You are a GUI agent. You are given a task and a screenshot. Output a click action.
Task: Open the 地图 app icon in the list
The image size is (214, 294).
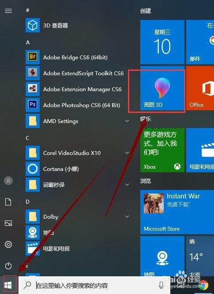pos(33,232)
